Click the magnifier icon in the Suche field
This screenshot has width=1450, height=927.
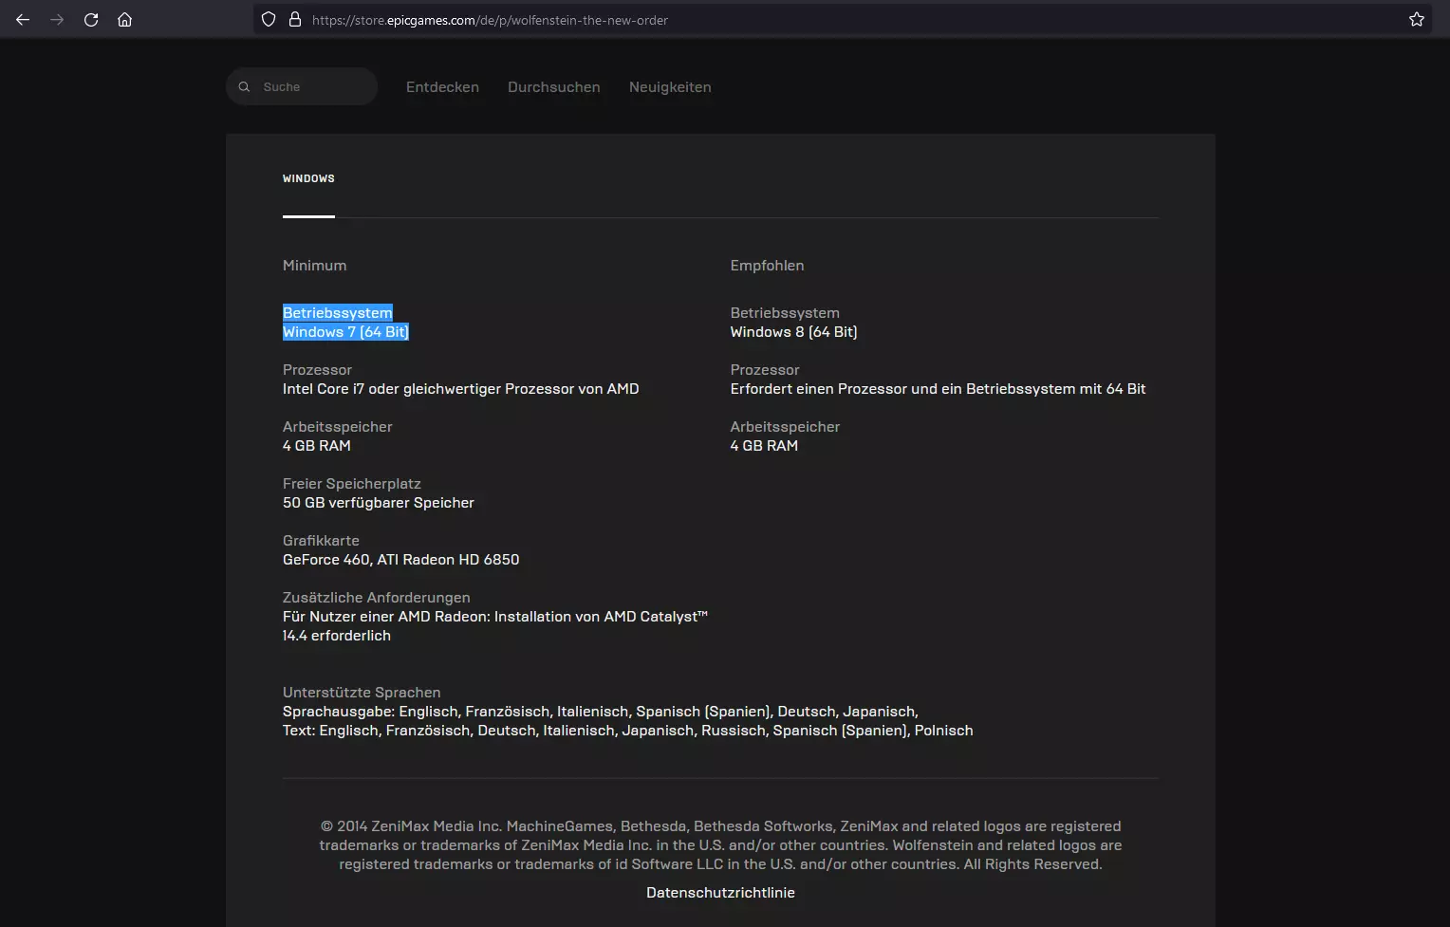[x=244, y=86]
